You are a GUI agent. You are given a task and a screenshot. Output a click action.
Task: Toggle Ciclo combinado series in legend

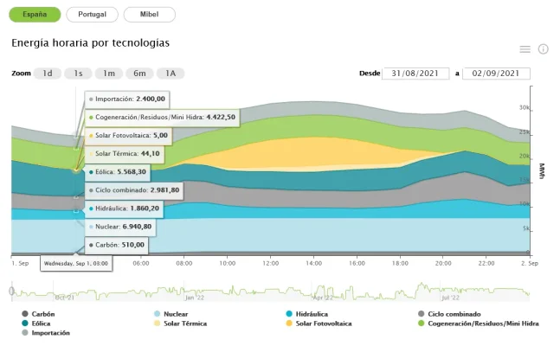coord(449,314)
